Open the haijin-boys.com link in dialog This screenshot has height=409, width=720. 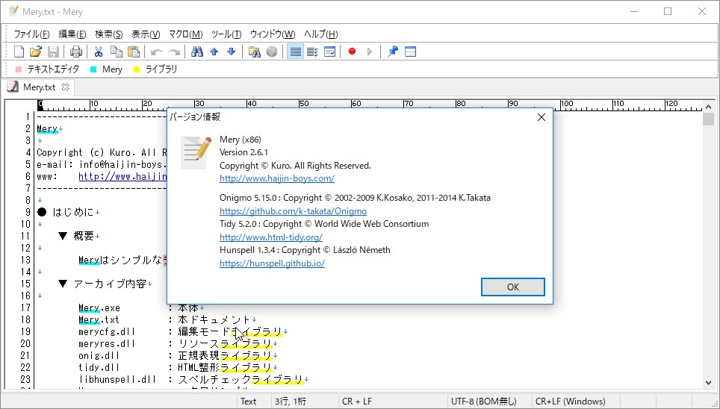(277, 178)
